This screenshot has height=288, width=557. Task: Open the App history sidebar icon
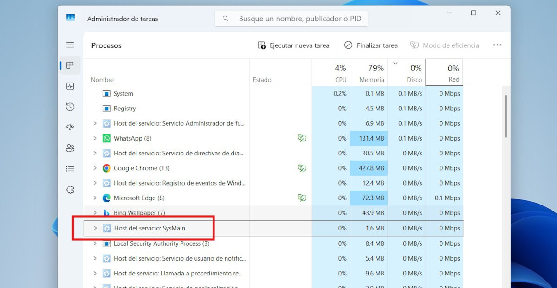(x=70, y=107)
